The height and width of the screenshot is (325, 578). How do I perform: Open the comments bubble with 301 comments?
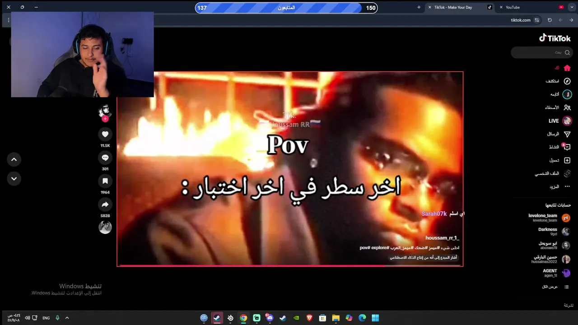105,158
